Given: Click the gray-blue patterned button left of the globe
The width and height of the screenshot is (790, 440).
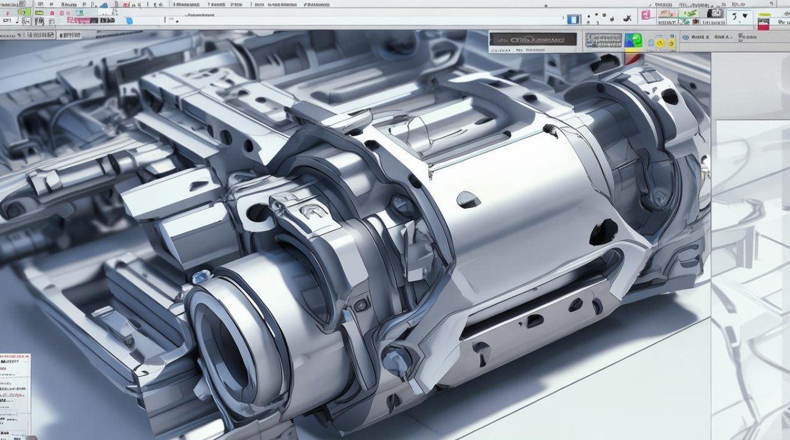Looking at the screenshot, I should 603,40.
